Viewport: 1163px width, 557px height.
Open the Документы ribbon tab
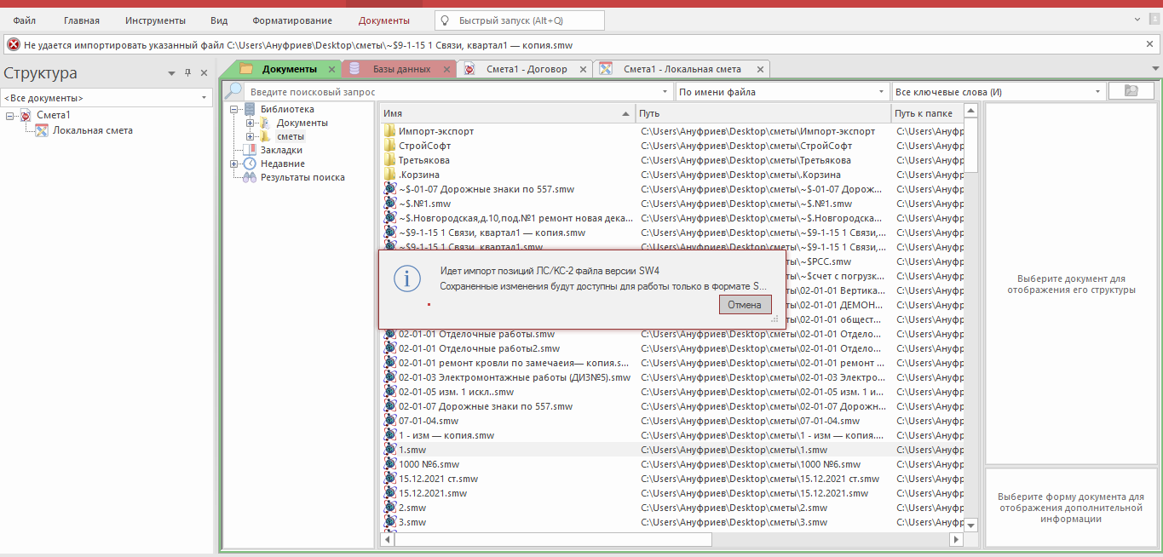(x=383, y=20)
